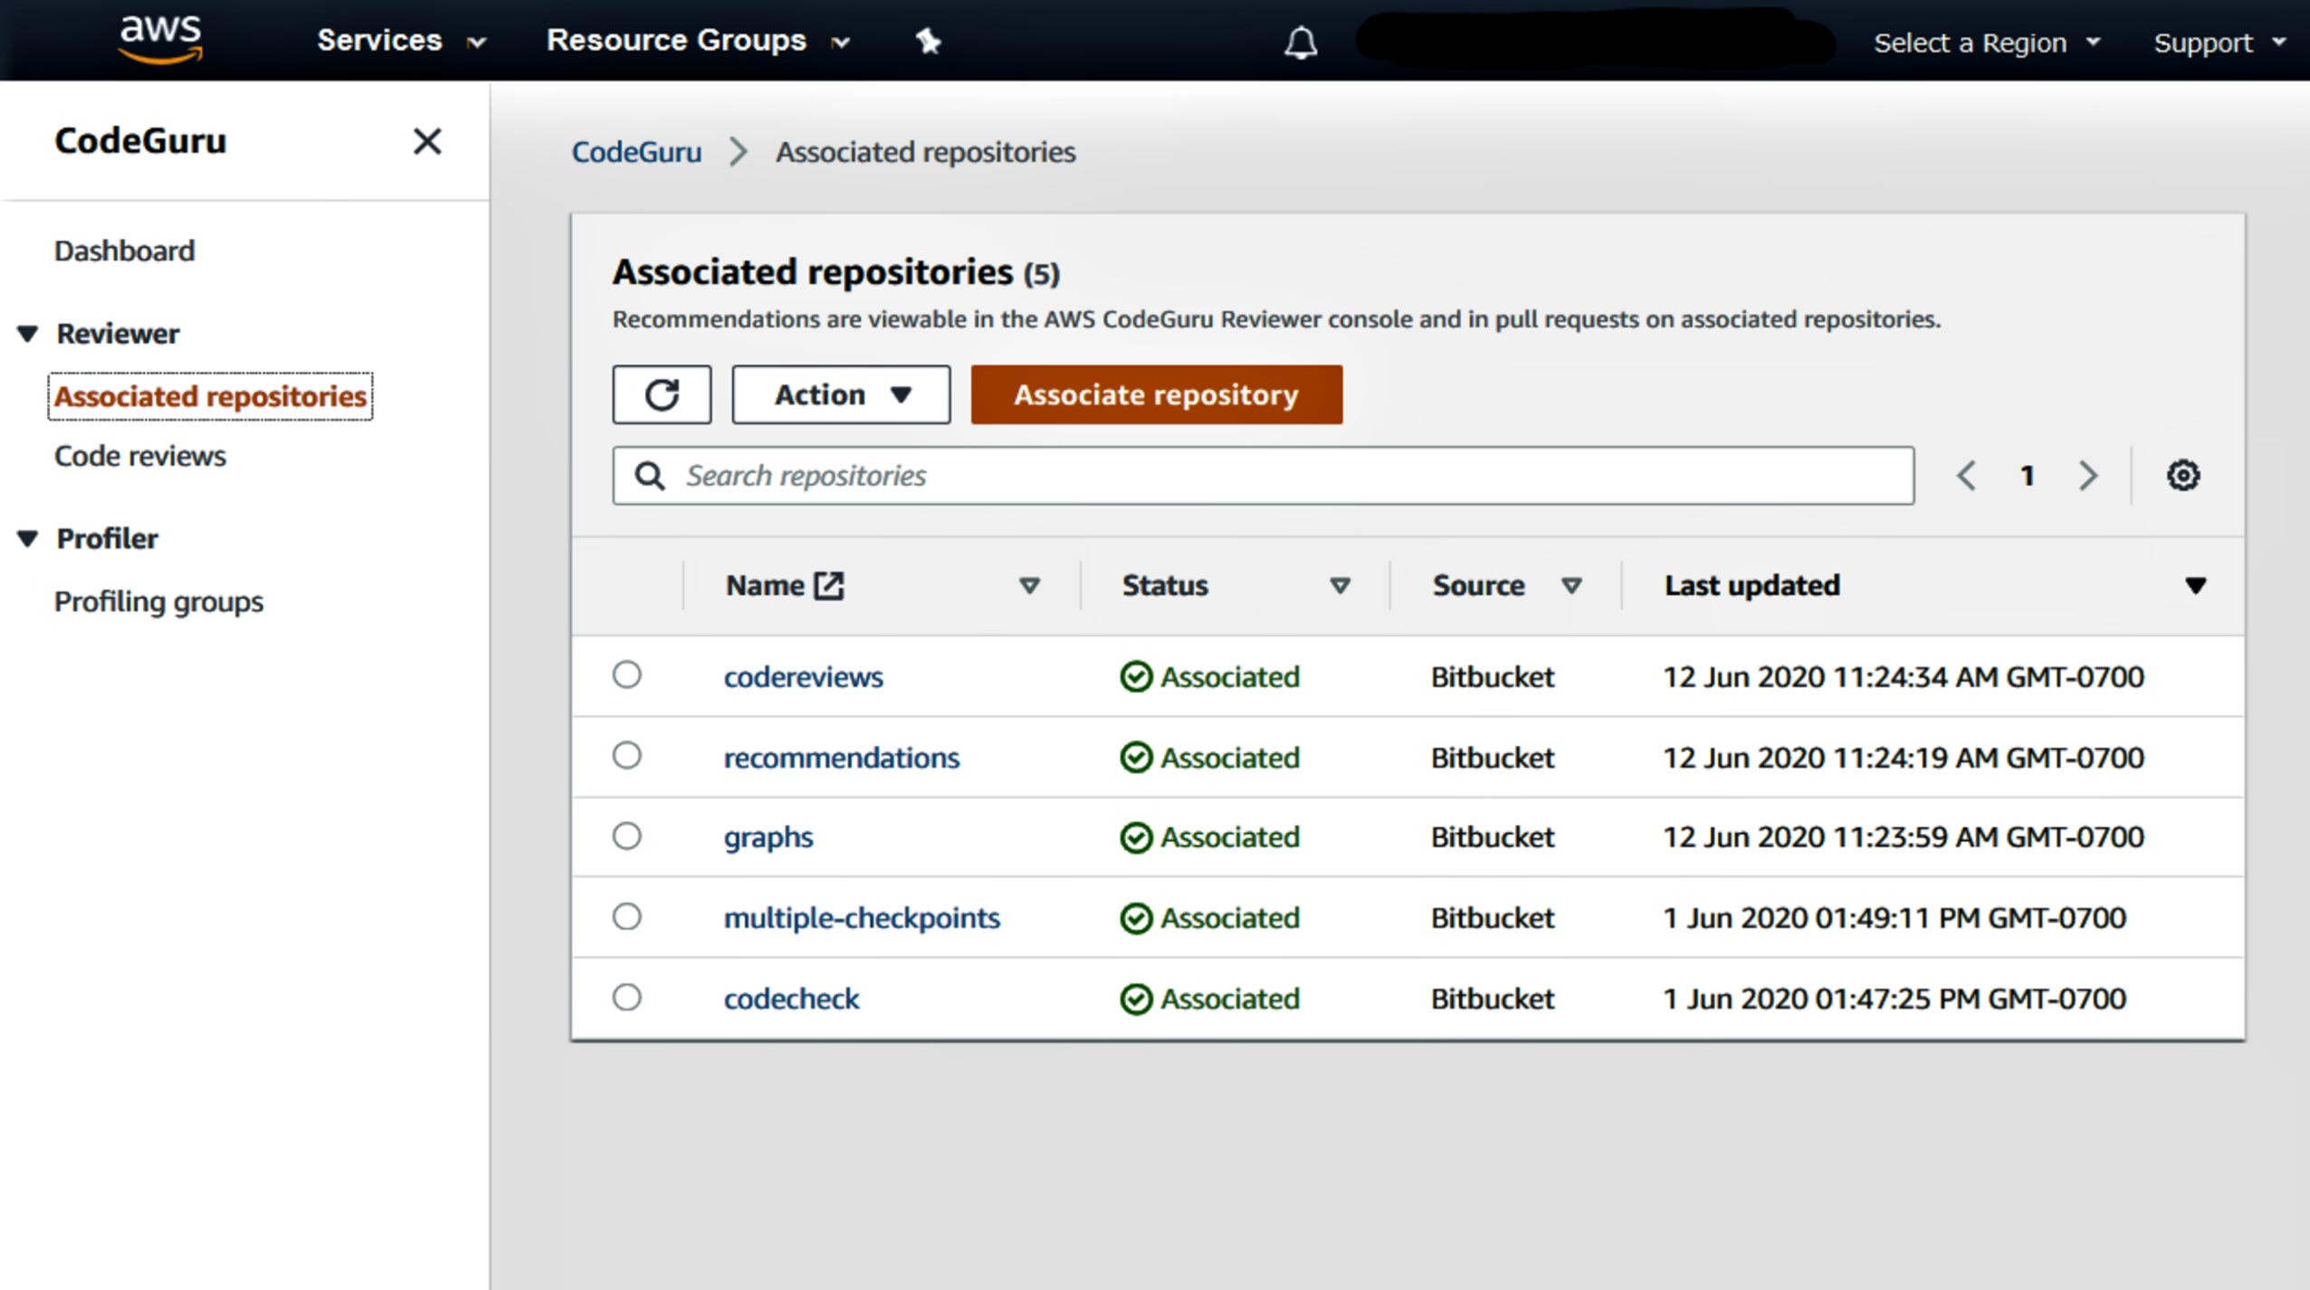Click status icon in codecheck row
The width and height of the screenshot is (2310, 1290).
point(1135,999)
